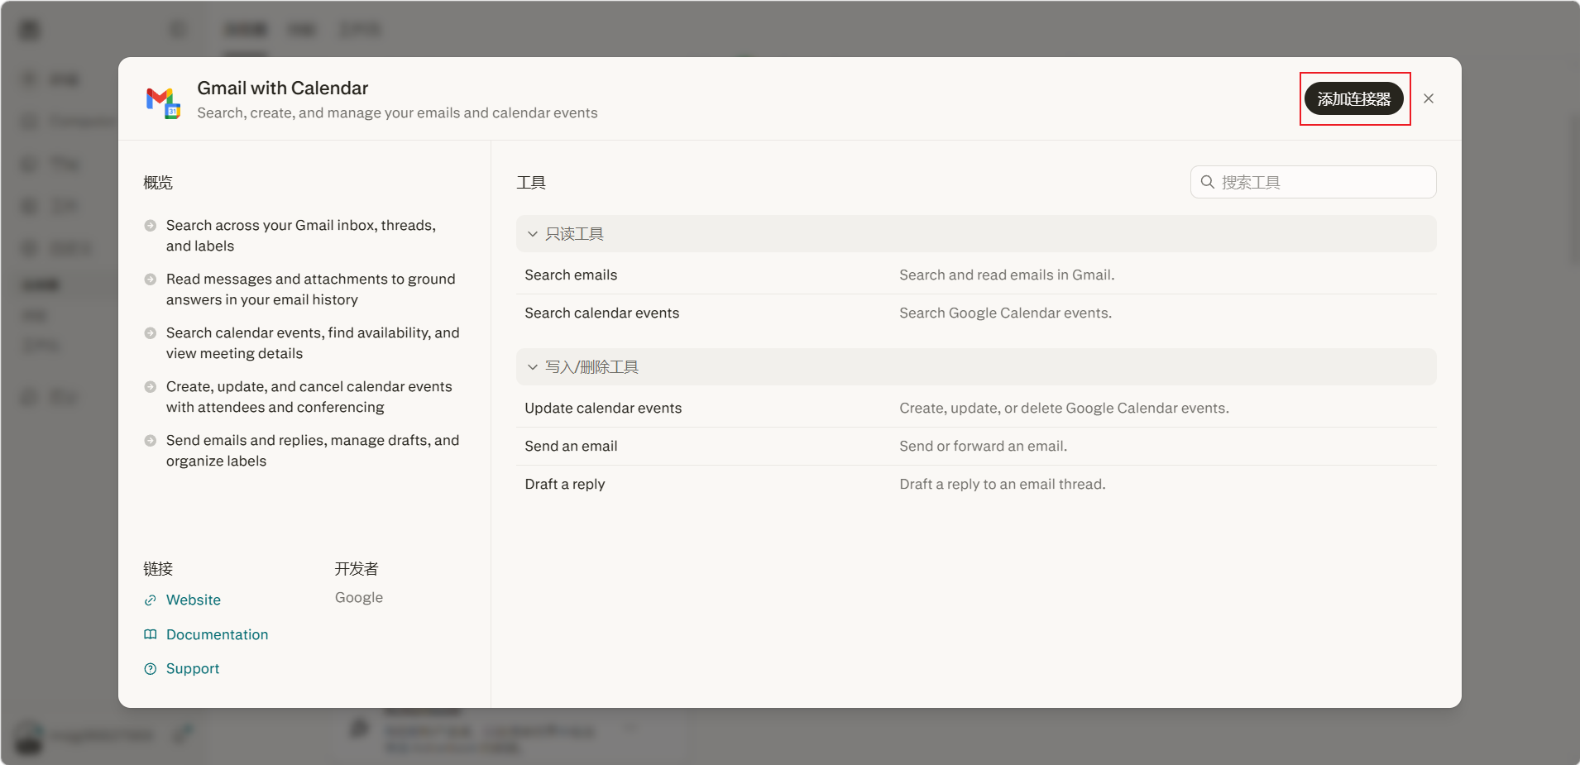Screen dimensions: 1580x765
Task: Click the 概览 heading
Action: [x=158, y=182]
